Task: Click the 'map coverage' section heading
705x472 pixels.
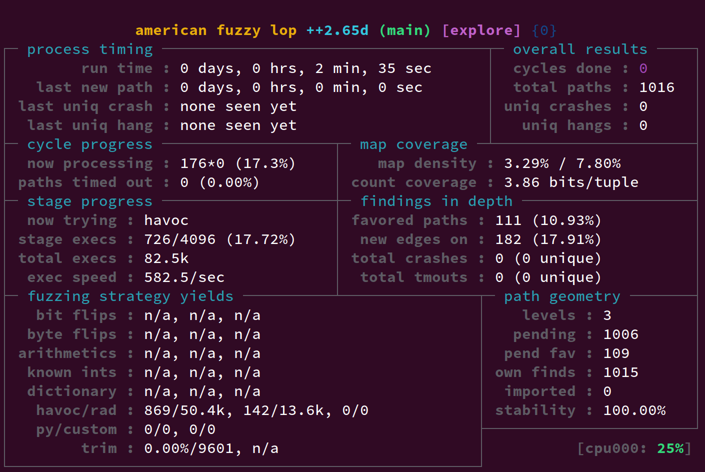Action: (413, 144)
